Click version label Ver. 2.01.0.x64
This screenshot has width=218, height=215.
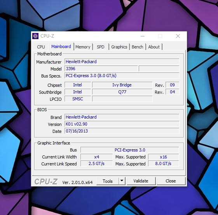[x=77, y=182]
